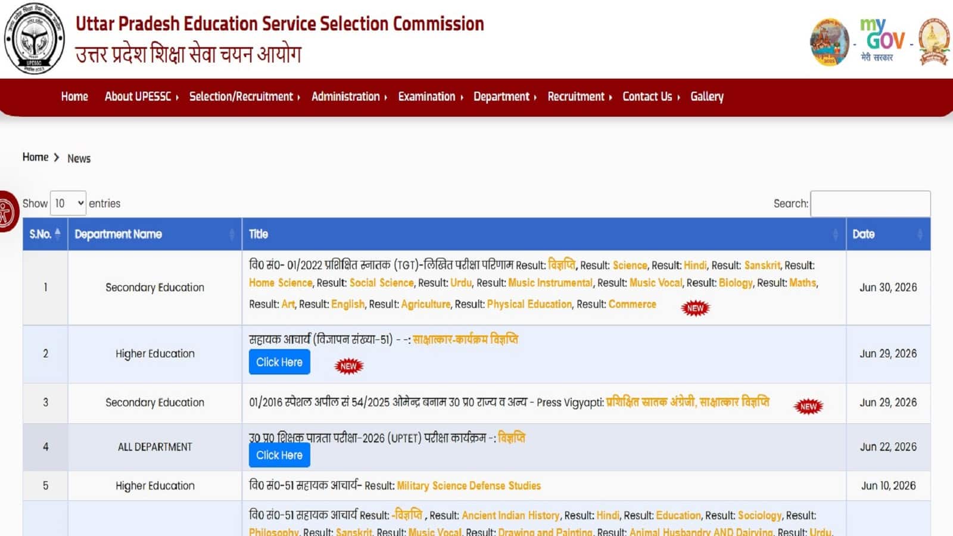Image resolution: width=953 pixels, height=536 pixels.
Task: Open the Social Science result link
Action: 381,283
